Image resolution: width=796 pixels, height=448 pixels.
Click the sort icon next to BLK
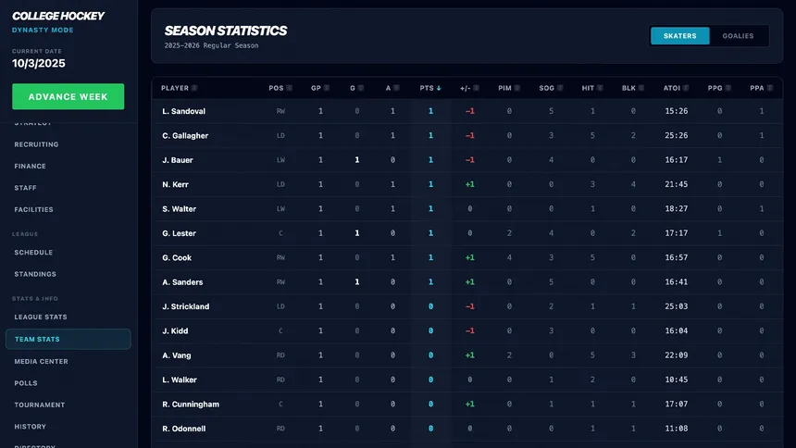point(643,89)
